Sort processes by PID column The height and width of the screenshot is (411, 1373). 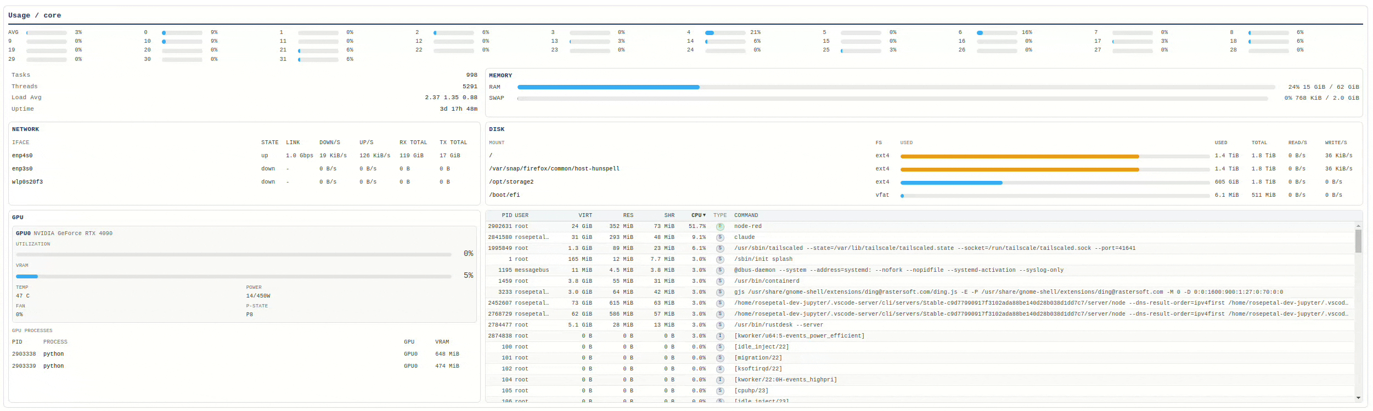(507, 215)
